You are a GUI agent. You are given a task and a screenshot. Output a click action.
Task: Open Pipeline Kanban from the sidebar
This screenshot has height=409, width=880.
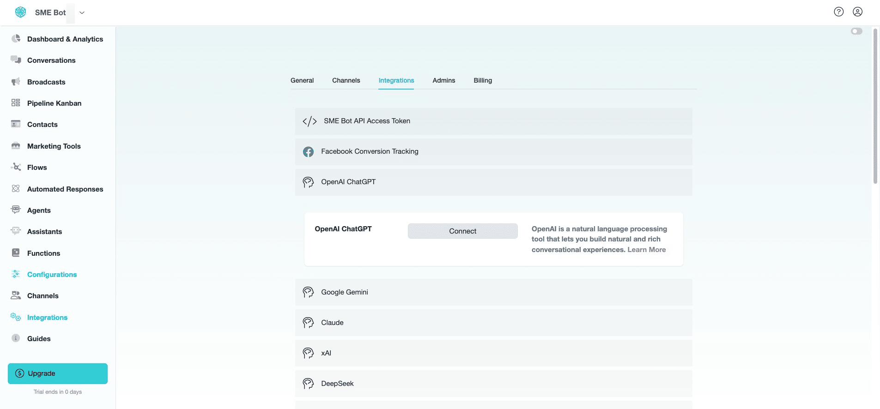(55, 103)
